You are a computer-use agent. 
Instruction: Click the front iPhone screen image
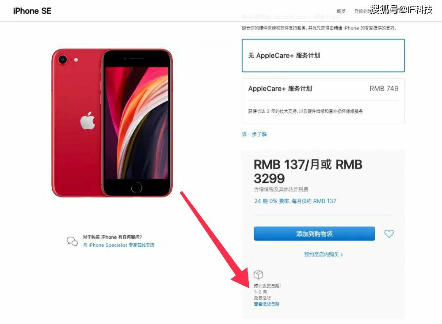point(137,123)
